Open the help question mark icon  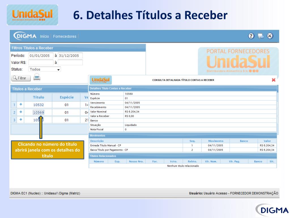(251, 36)
